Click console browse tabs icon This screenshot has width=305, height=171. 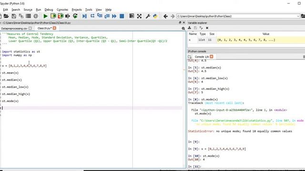[190, 57]
